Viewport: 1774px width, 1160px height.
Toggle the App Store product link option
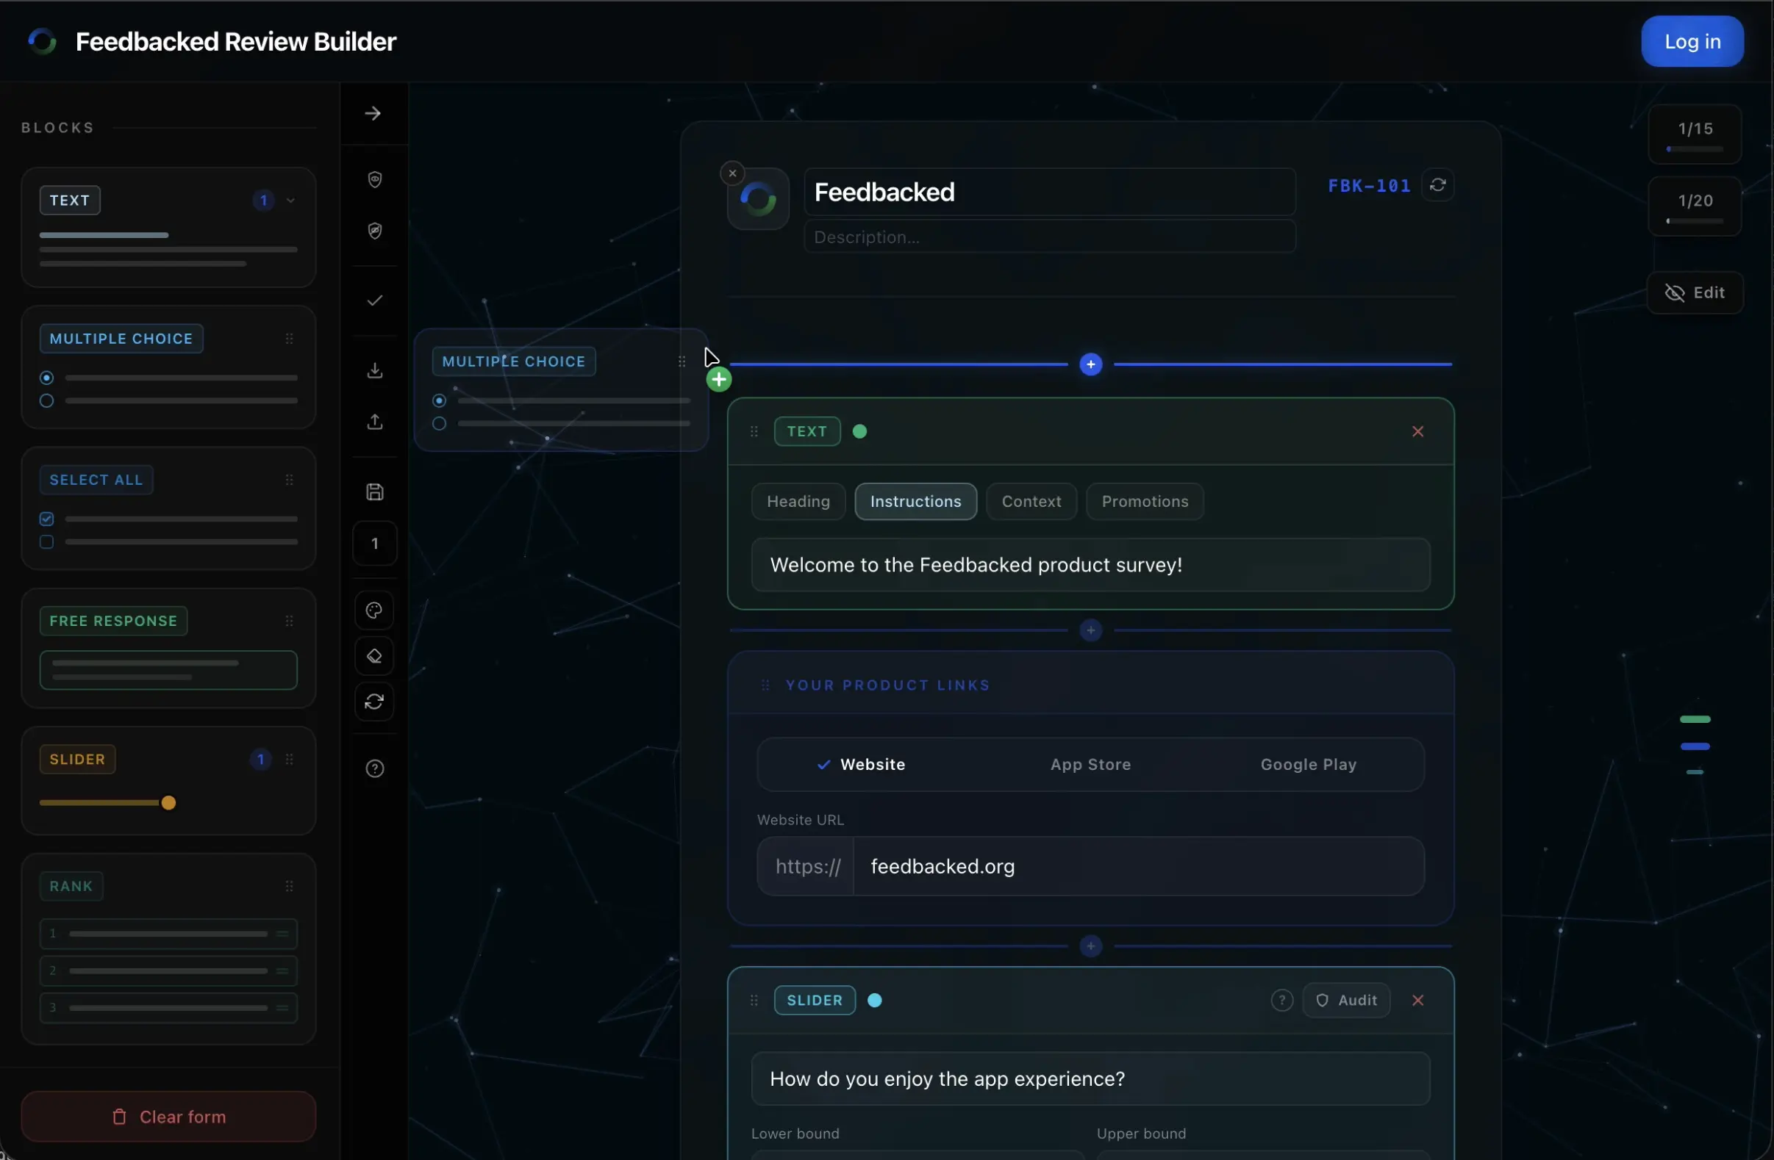point(1090,764)
